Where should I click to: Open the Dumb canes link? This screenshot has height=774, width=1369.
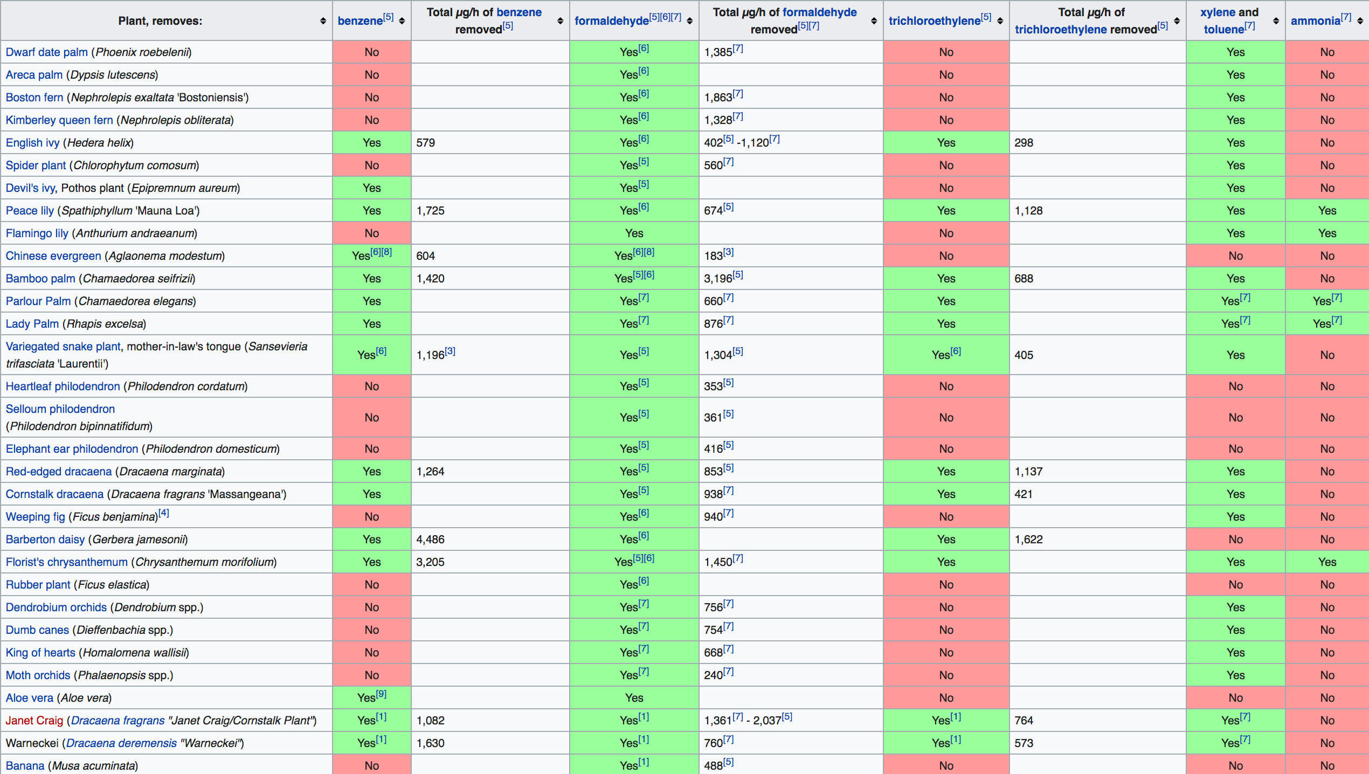37,630
